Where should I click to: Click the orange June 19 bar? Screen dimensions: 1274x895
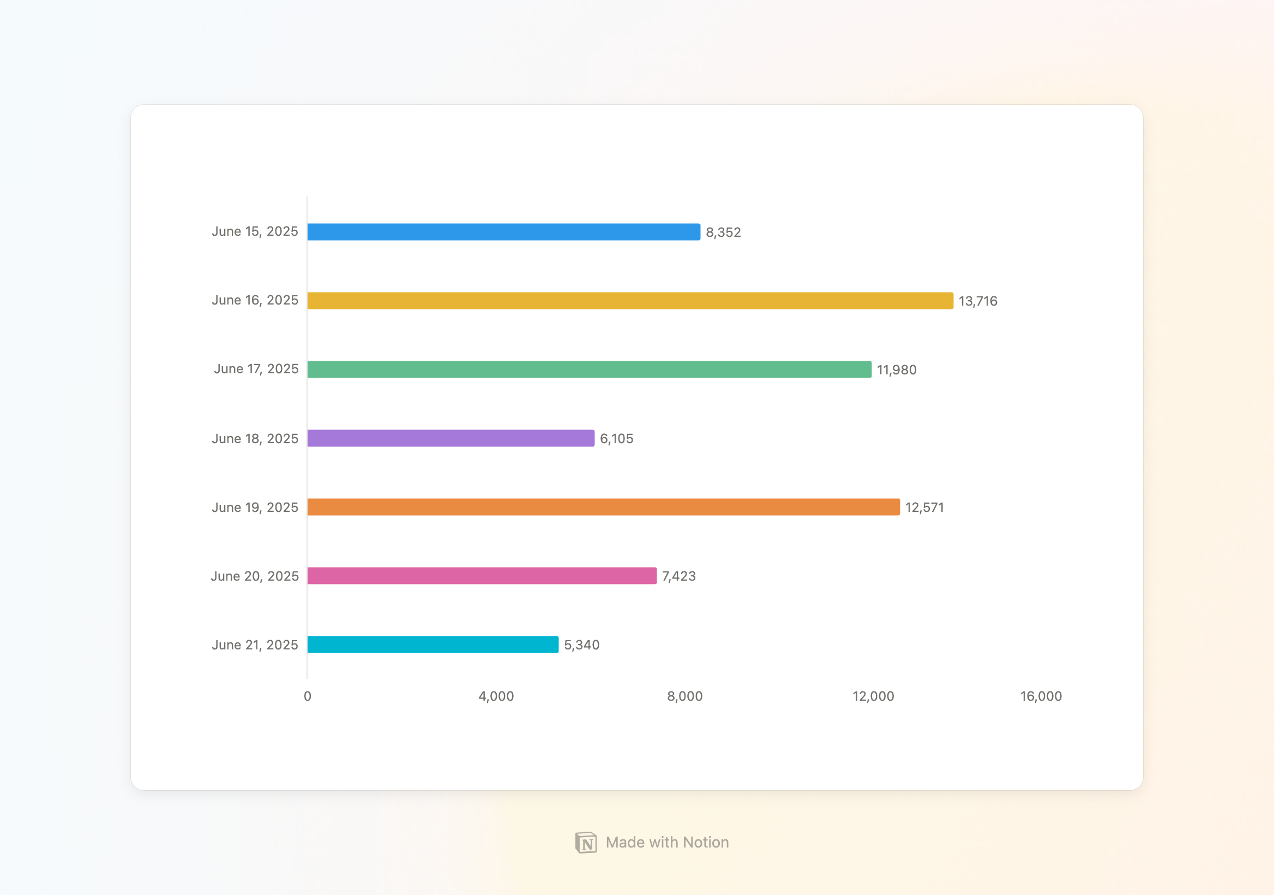(603, 508)
